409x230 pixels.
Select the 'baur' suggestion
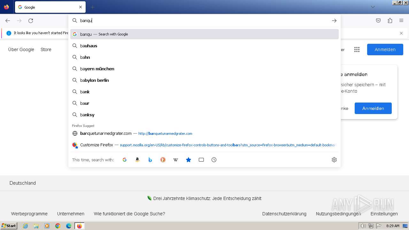(x=204, y=103)
